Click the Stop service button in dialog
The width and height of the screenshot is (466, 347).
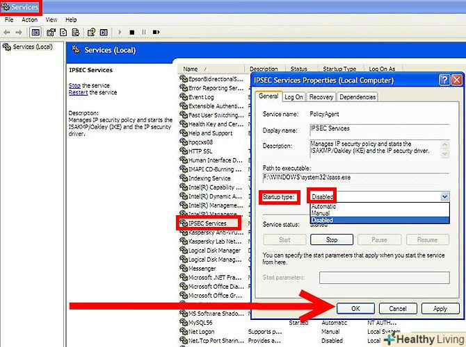(x=332, y=239)
